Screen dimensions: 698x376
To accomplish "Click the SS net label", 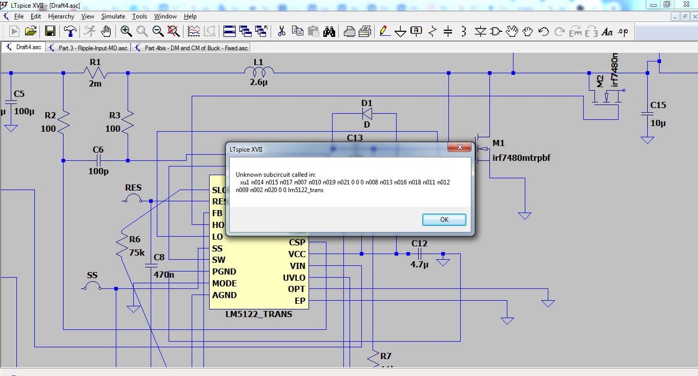I will point(92,276).
